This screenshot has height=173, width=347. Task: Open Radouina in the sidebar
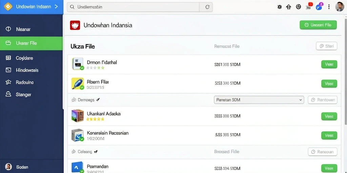click(x=31, y=82)
